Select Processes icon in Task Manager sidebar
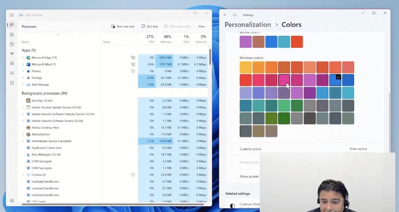The image size is (399, 212). [x=12, y=25]
